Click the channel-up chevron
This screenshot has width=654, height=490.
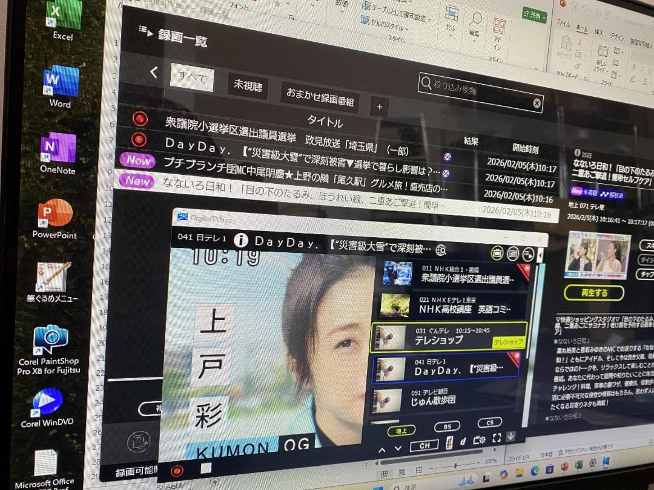[381, 450]
